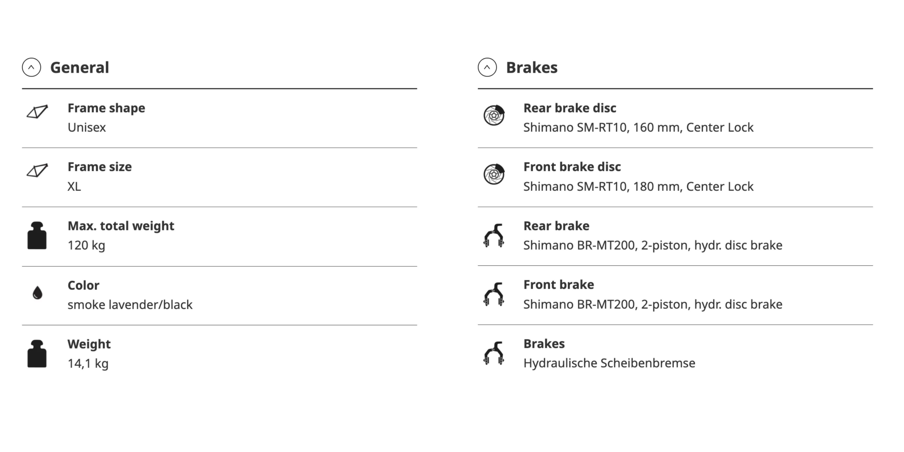Click the Front brake caliper icon
The width and height of the screenshot is (904, 452).
coord(494,295)
